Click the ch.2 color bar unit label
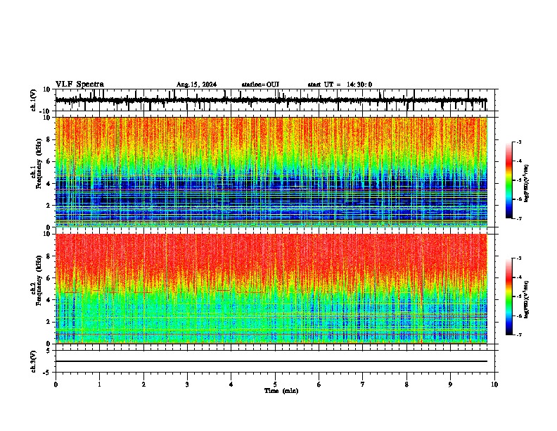The image size is (557, 431). tap(526, 299)
